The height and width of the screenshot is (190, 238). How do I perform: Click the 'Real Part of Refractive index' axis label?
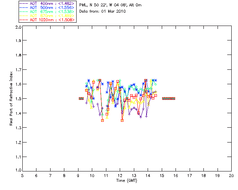click(x=11, y=98)
